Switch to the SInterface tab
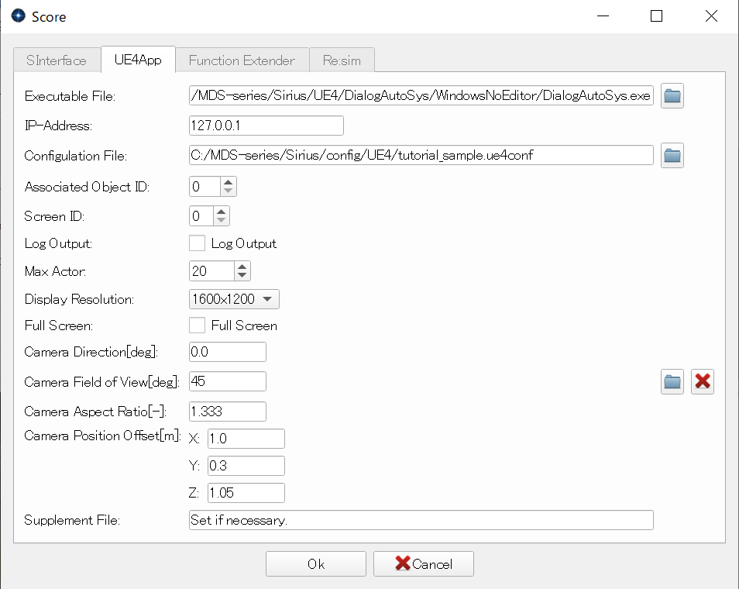The width and height of the screenshot is (739, 589). (57, 60)
